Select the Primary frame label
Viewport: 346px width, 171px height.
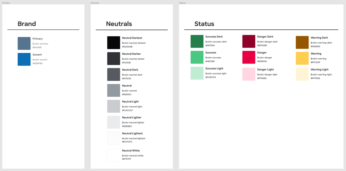(6, 3)
